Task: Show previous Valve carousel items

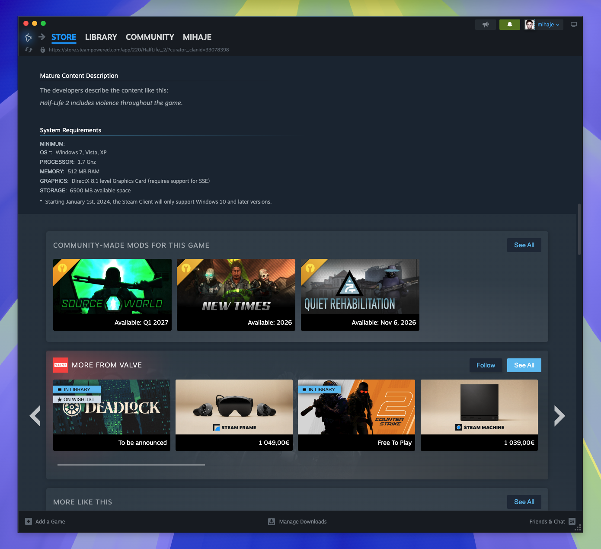Action: [x=35, y=416]
